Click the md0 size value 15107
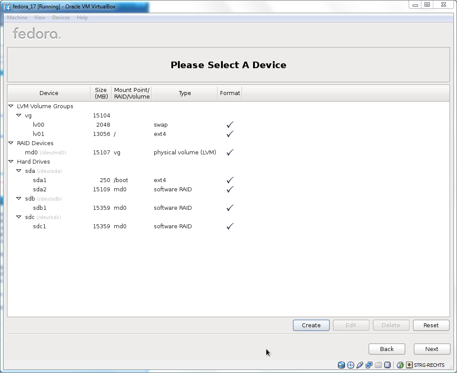Image resolution: width=457 pixels, height=373 pixels. [x=102, y=152]
